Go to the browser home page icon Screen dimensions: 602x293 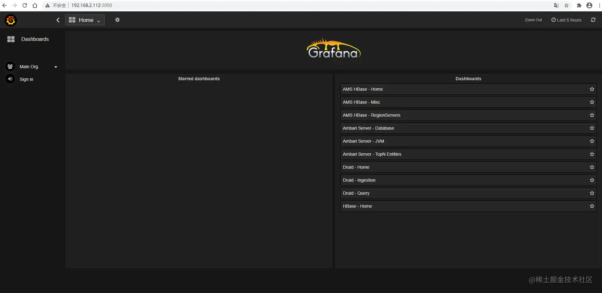pyautogui.click(x=35, y=6)
